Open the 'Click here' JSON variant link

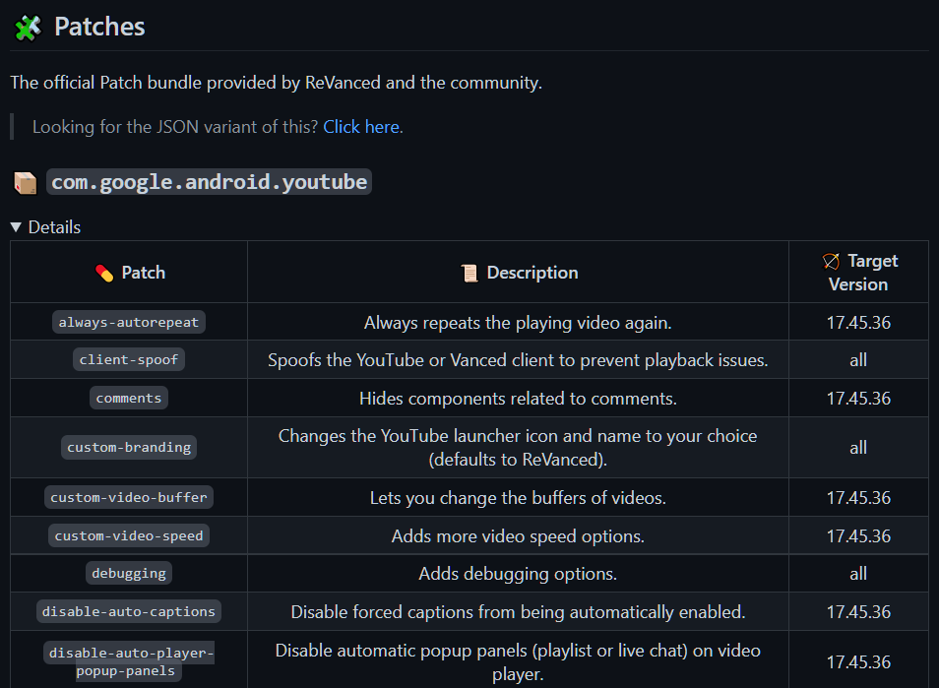(361, 127)
